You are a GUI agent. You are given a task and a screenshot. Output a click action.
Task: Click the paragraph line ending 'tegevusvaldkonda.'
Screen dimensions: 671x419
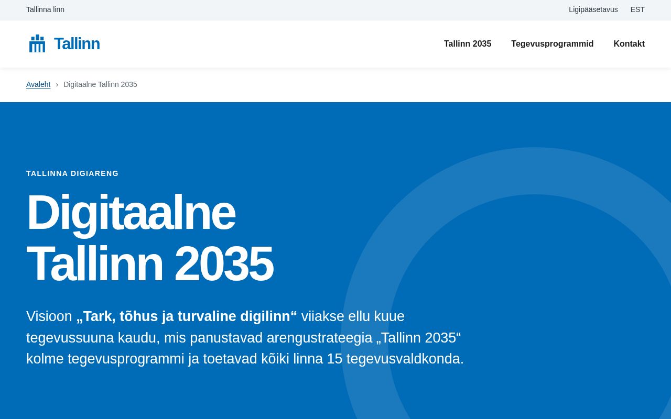click(x=245, y=359)
